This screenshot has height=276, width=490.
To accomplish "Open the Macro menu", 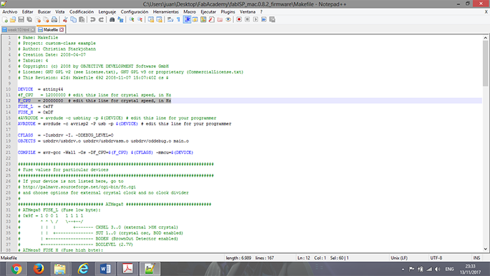I will (190, 12).
